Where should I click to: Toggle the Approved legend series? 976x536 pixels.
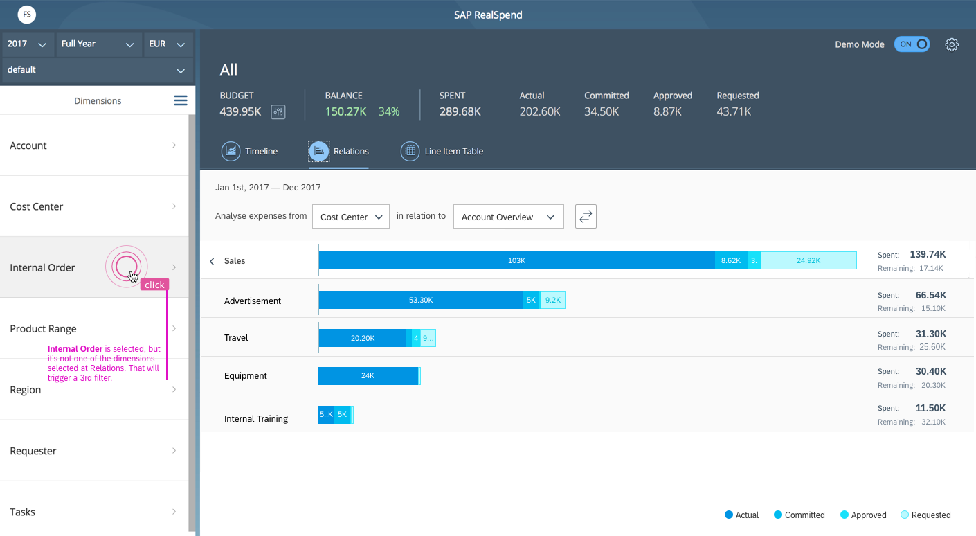(862, 515)
